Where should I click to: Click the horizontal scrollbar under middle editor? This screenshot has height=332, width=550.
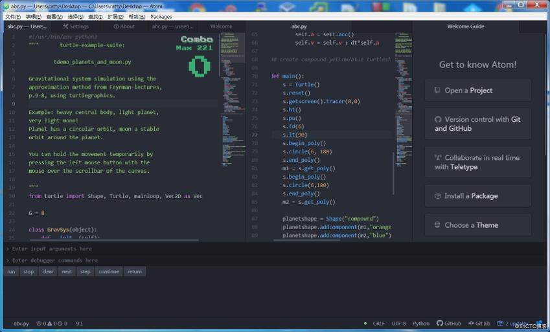coord(306,240)
